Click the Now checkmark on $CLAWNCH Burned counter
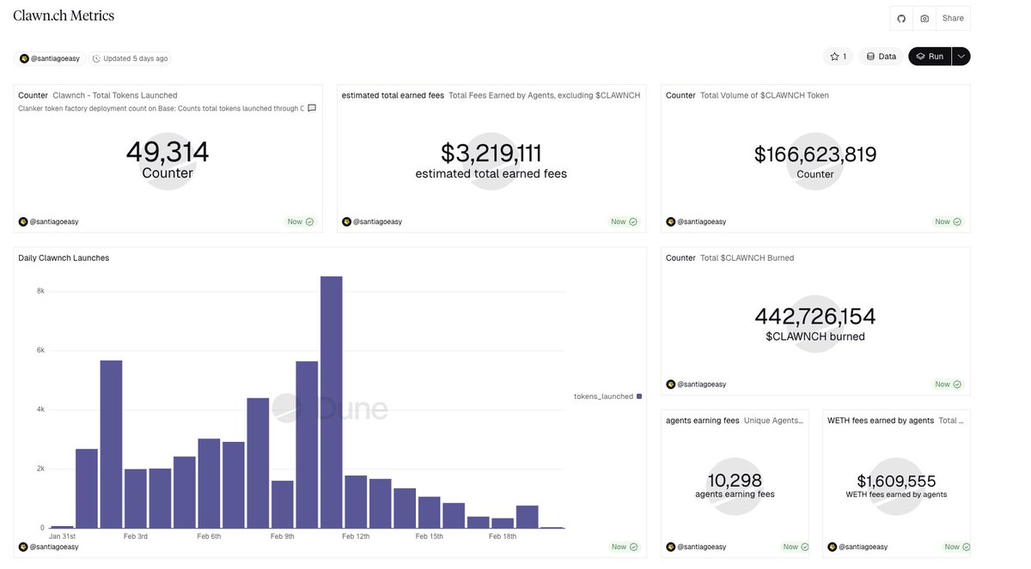Image resolution: width=1031 pixels, height=569 pixels. click(955, 384)
